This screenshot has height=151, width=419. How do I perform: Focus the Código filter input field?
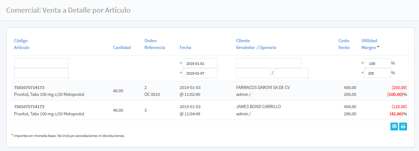41,63
